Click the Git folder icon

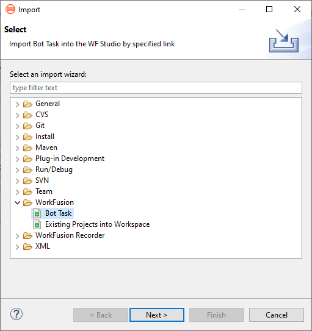[27, 126]
